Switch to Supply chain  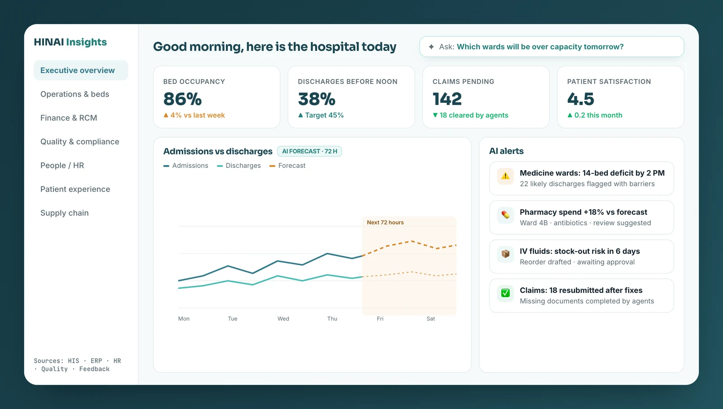tap(81, 213)
